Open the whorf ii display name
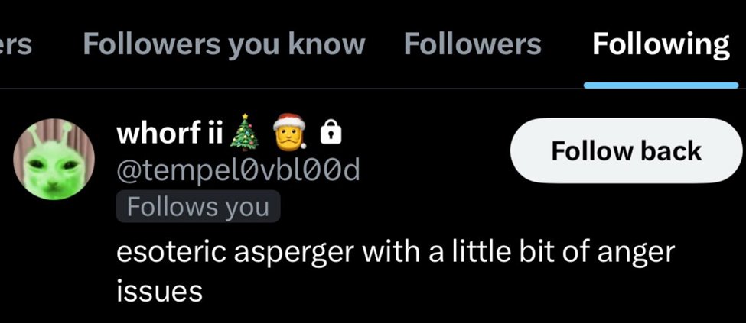Image resolution: width=746 pixels, height=323 pixels. click(x=170, y=133)
